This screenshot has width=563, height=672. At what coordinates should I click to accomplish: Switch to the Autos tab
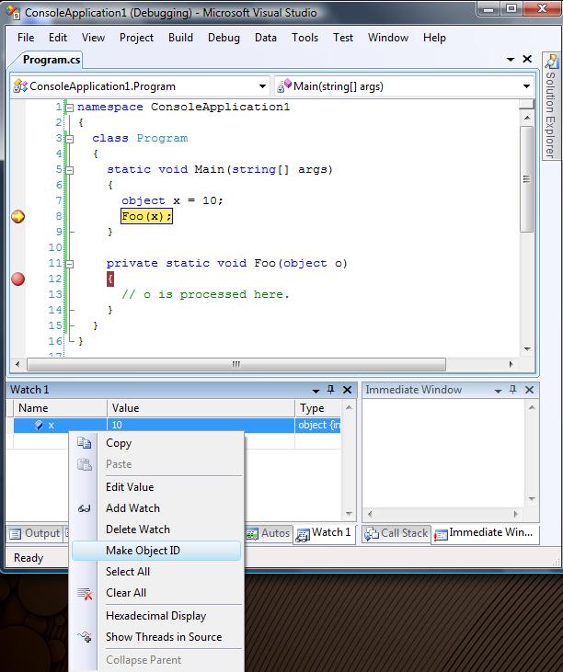[269, 533]
